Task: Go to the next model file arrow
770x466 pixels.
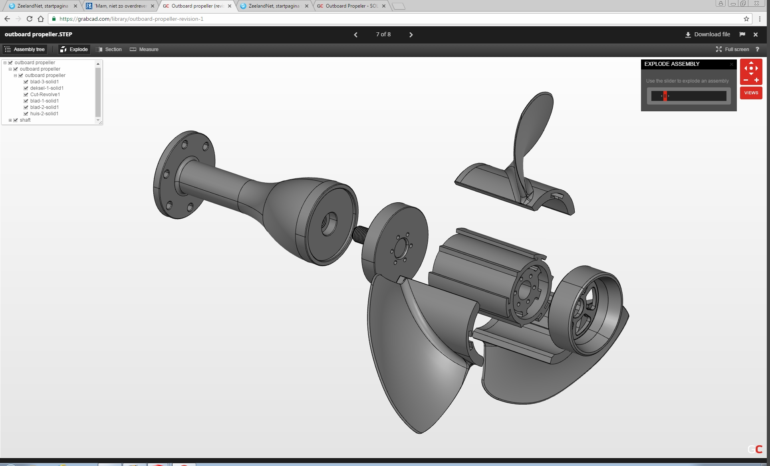Action: click(411, 35)
